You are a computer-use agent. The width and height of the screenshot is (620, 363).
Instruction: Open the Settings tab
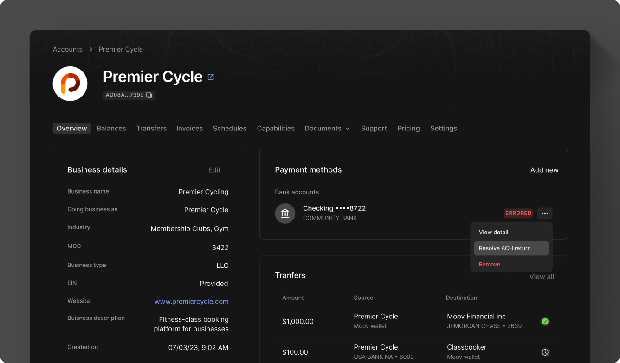pos(444,129)
